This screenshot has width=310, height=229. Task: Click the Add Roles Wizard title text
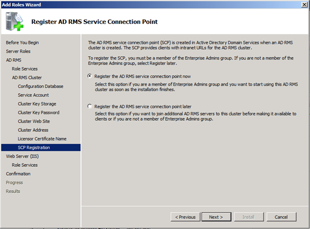point(21,4)
